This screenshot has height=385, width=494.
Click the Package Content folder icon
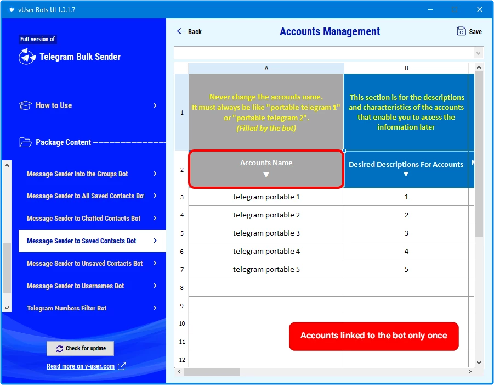[x=25, y=142]
